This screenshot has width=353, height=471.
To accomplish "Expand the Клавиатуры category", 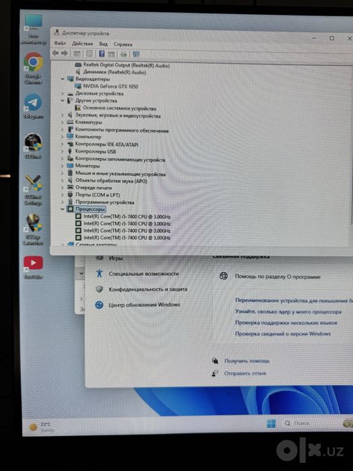I will [63, 122].
